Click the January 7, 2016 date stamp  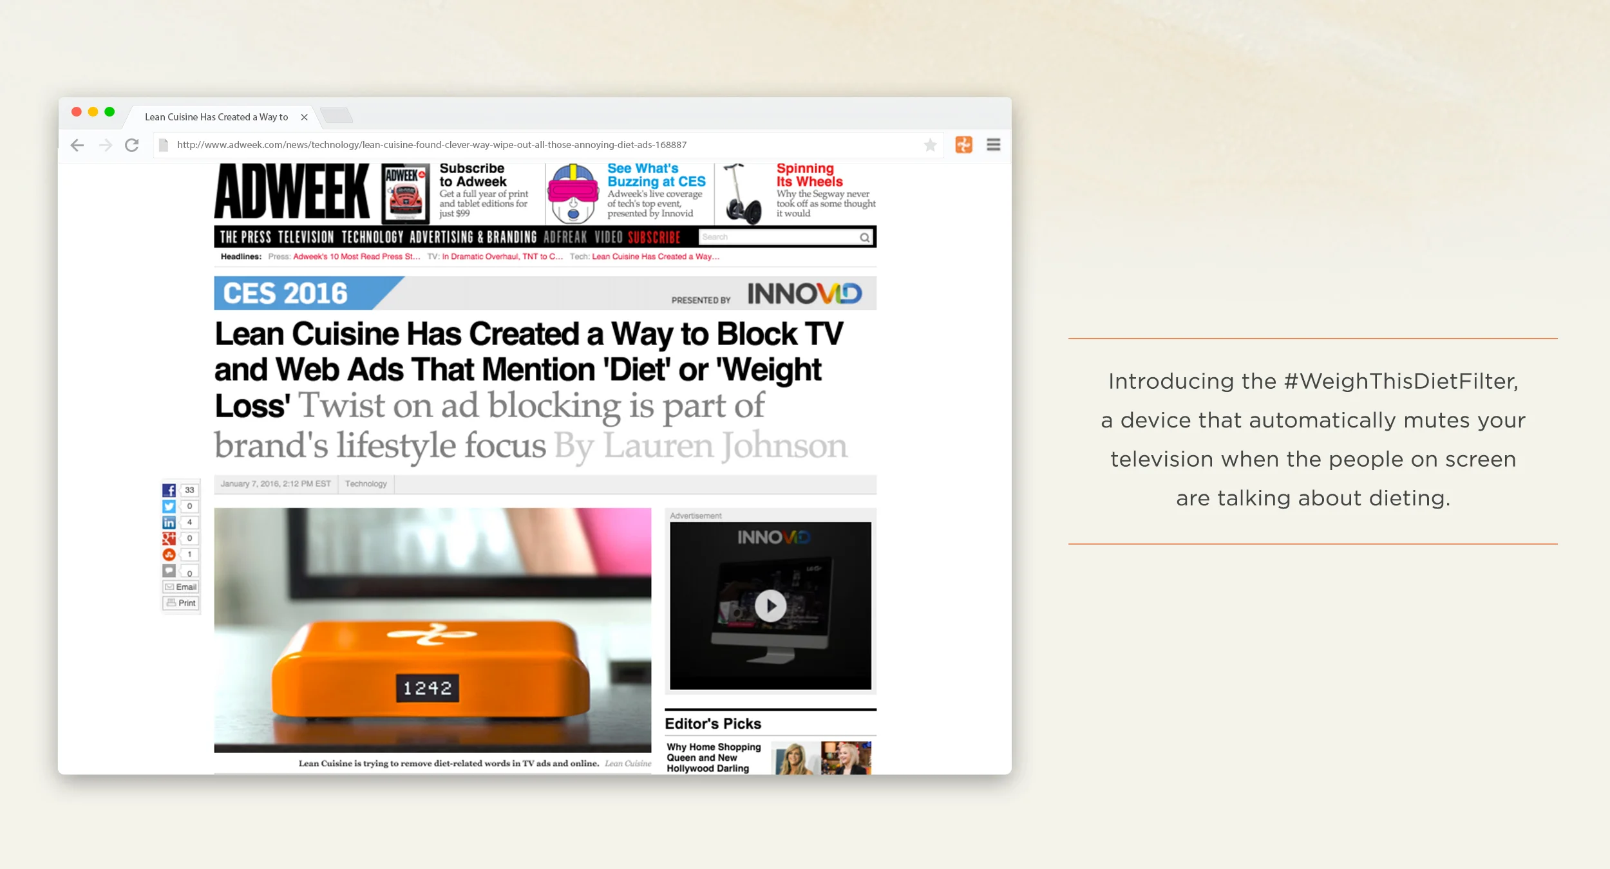point(276,484)
